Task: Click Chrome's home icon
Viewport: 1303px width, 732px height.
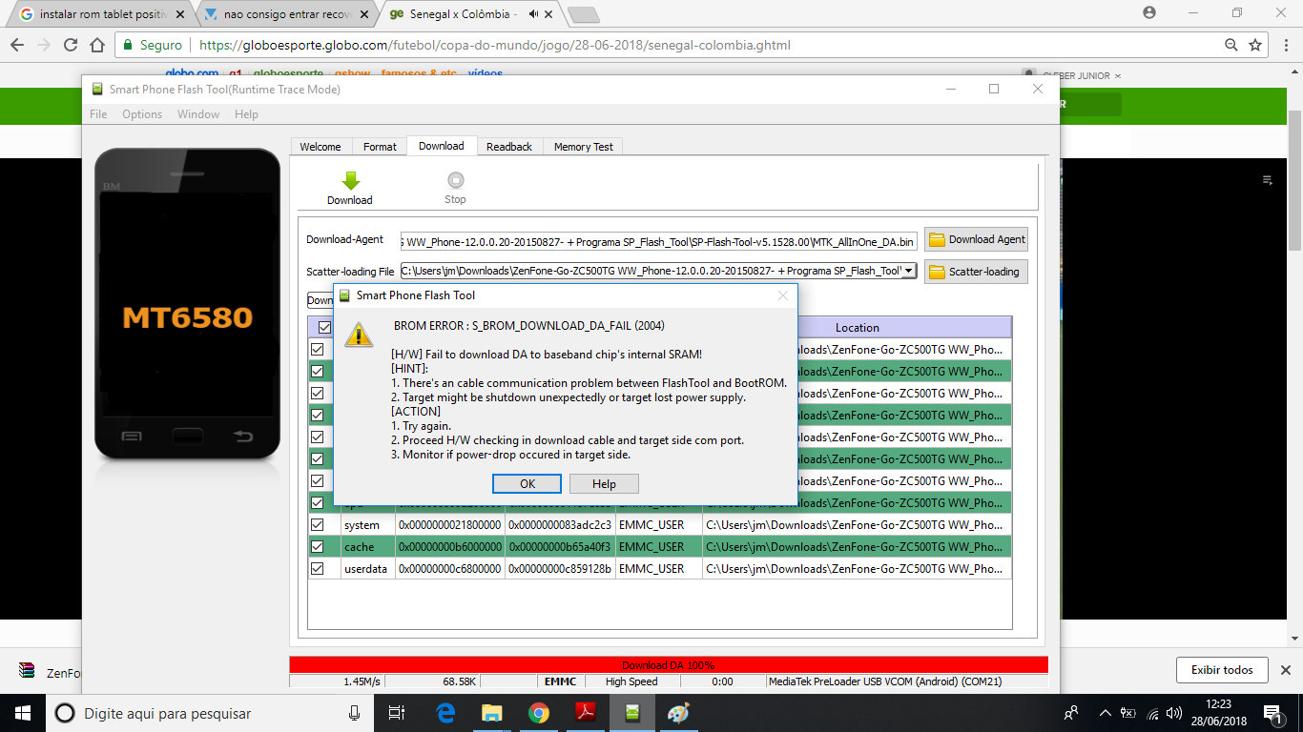Action: click(x=97, y=45)
